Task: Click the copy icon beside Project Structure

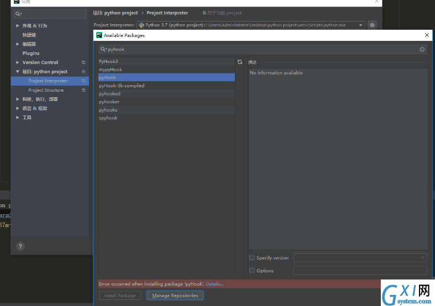Action: tap(83, 90)
